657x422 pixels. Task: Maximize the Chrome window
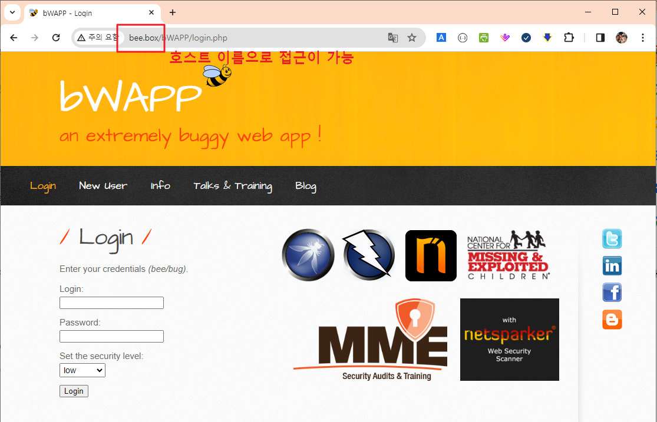coord(615,12)
